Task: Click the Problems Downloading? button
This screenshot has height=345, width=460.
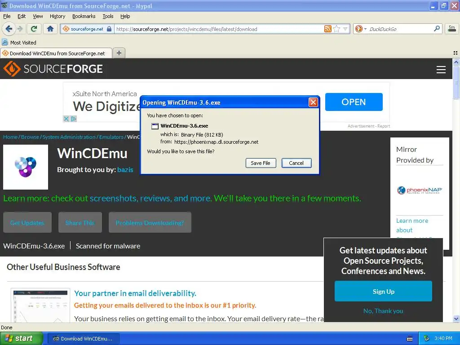Action: coord(150,223)
